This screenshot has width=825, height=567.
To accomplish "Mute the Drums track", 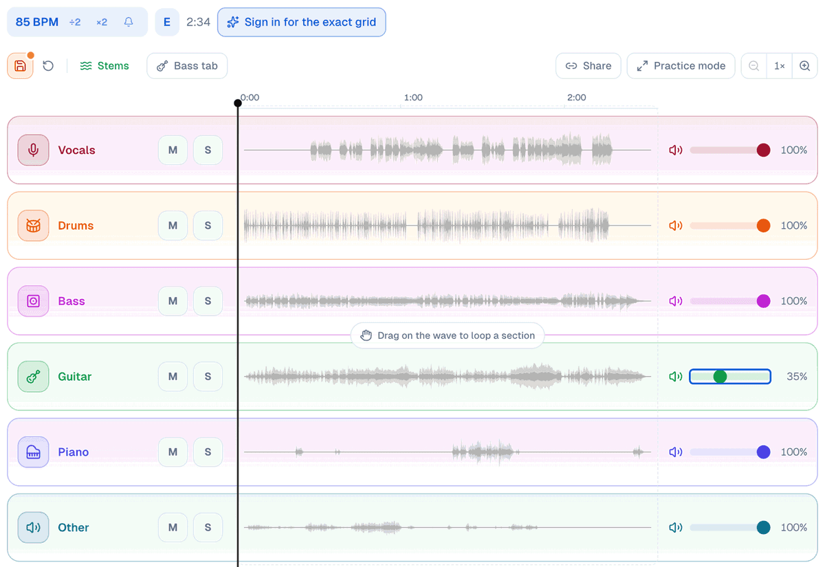I will point(173,225).
